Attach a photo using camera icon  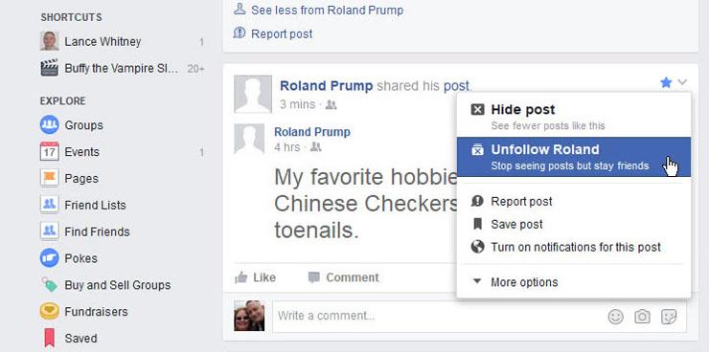tap(642, 317)
